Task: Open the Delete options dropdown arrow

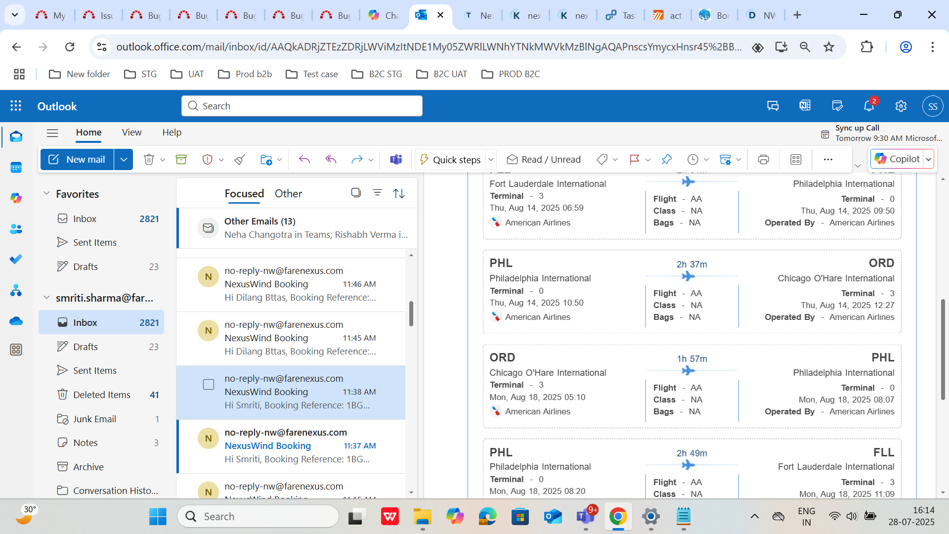Action: tap(163, 160)
